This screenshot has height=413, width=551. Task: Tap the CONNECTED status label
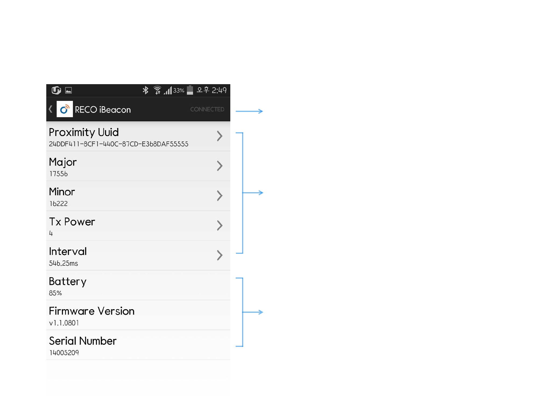click(207, 109)
